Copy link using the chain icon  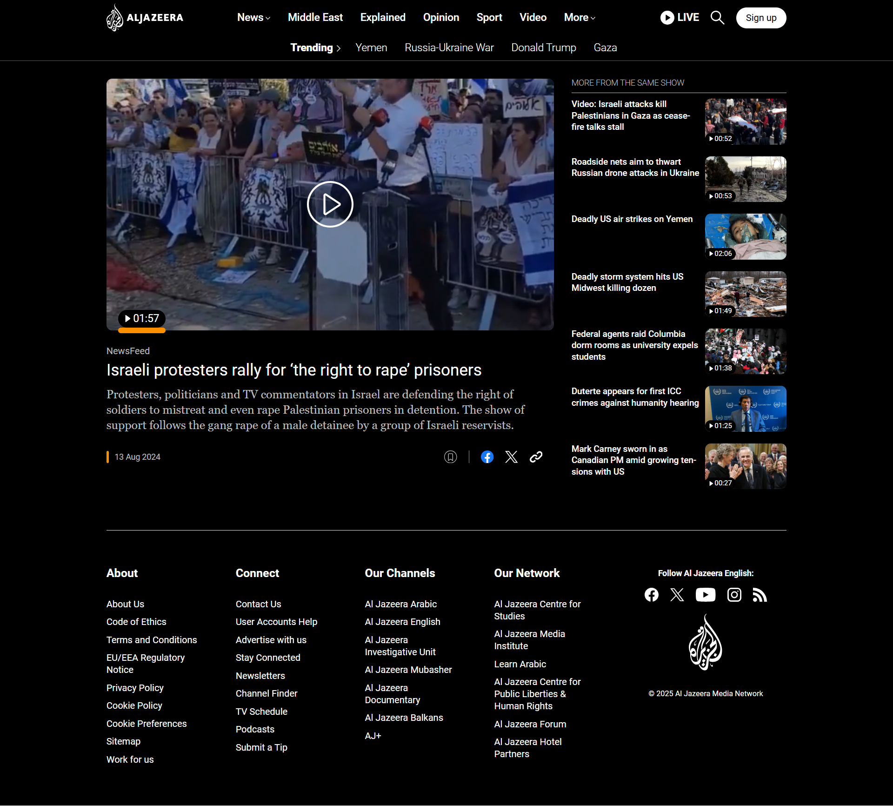(536, 457)
